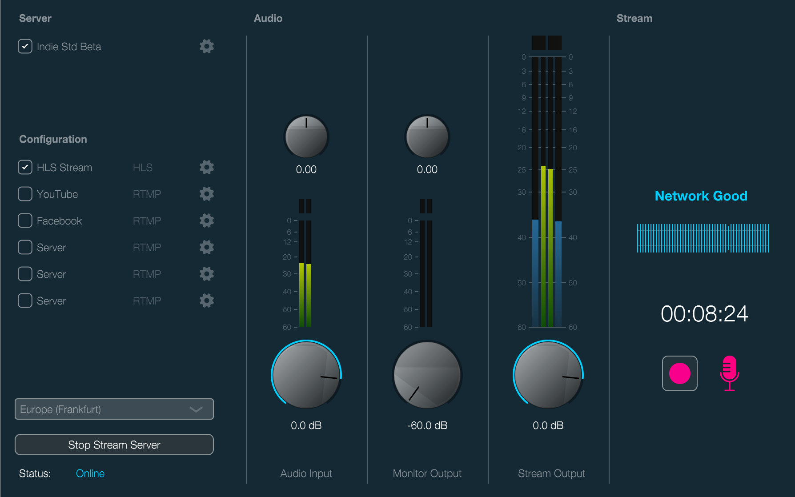The image size is (795, 497).
Task: Open YouTube configuration gear
Action: pos(207,194)
